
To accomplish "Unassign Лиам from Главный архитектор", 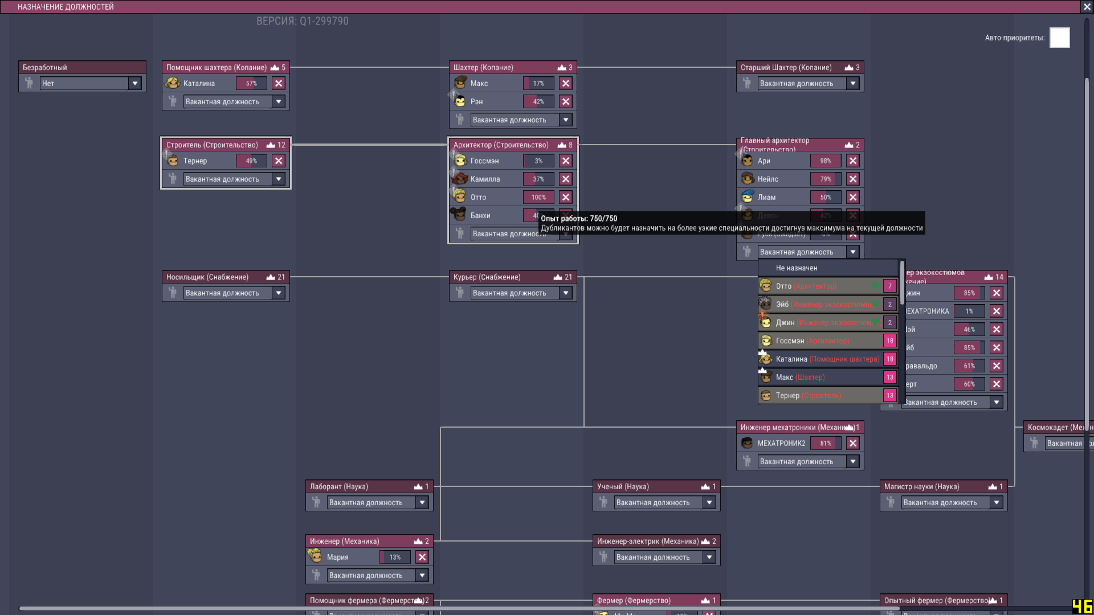I will click(x=852, y=197).
